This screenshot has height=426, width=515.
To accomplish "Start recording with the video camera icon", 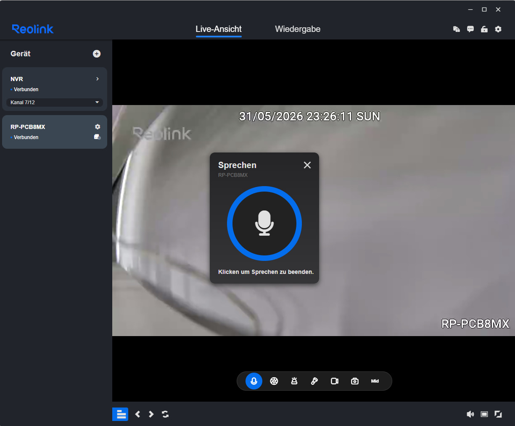I will [x=335, y=381].
